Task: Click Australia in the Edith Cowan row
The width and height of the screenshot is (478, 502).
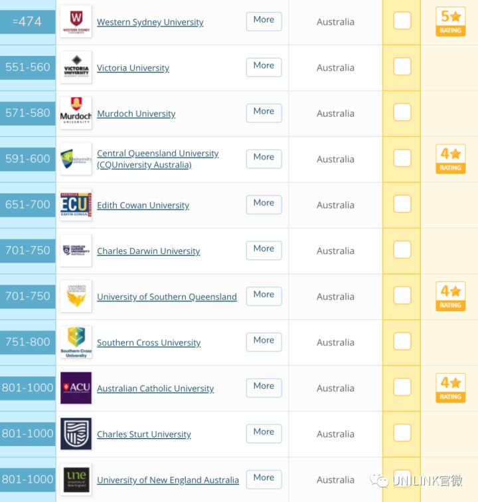Action: click(335, 205)
